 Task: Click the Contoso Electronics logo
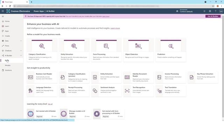[x=18, y=11]
